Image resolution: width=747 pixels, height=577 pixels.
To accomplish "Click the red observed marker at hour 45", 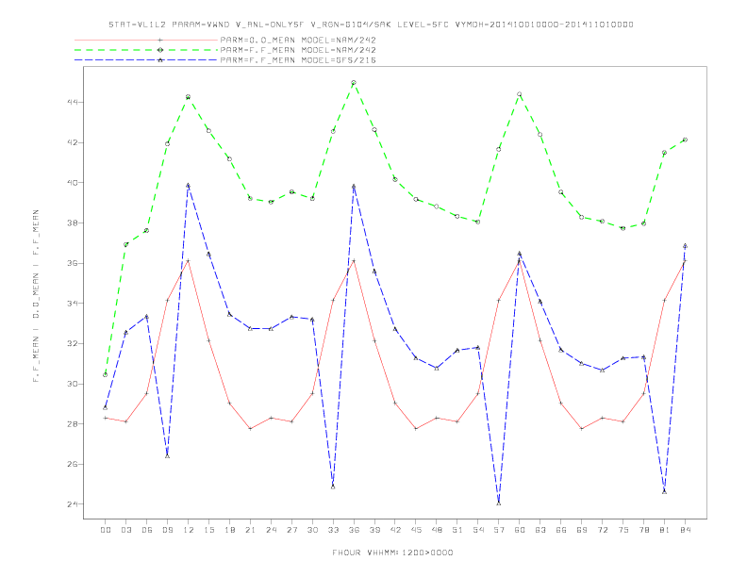I will (x=416, y=429).
